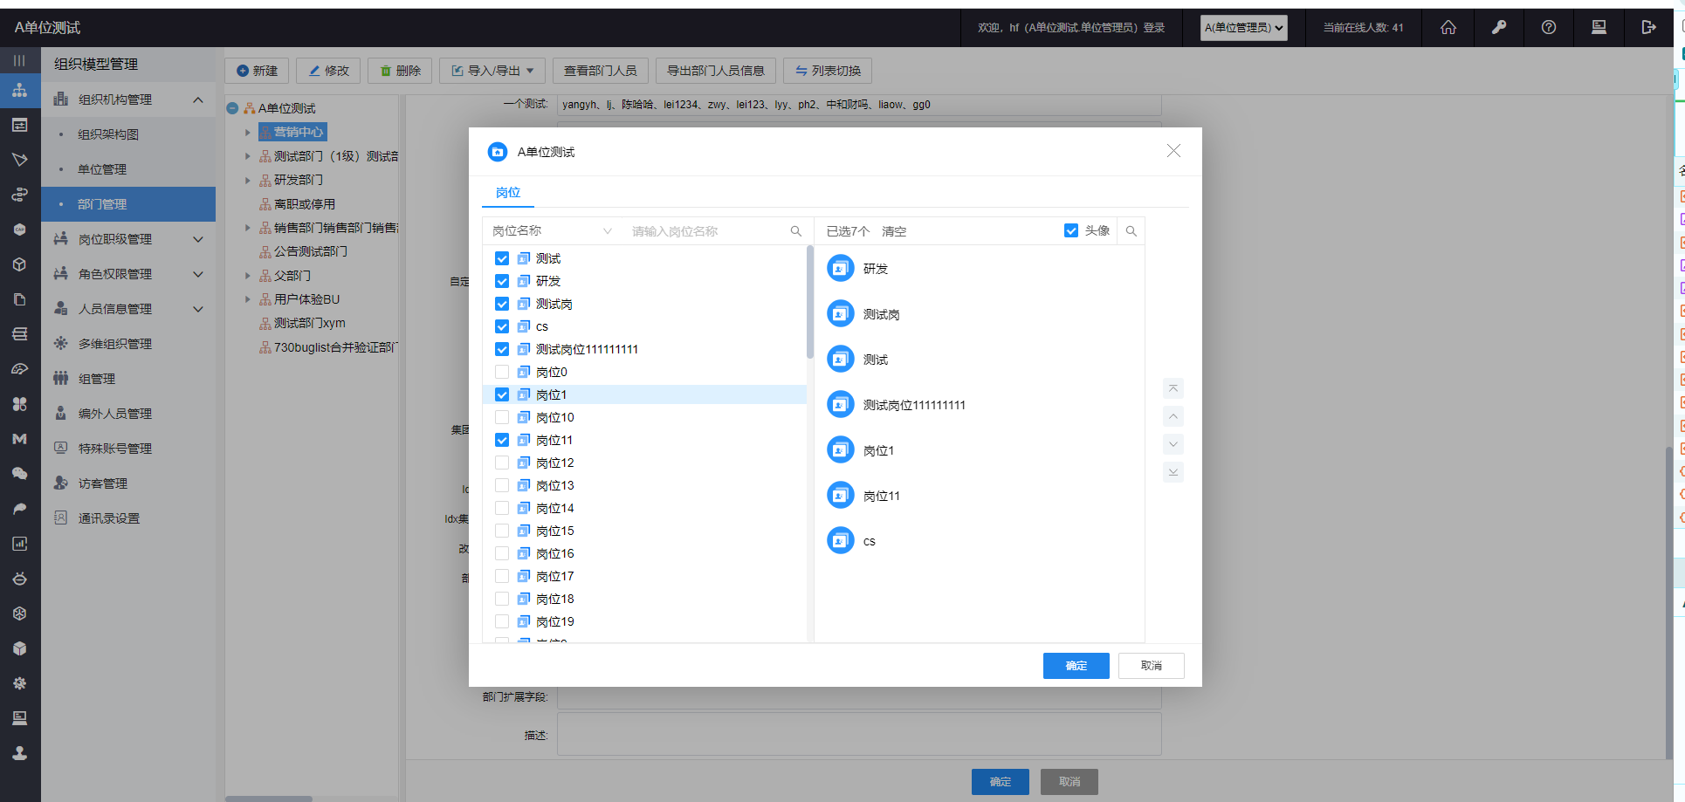The width and height of the screenshot is (1685, 802).
Task: Click the logout icon in header
Action: 1648,27
